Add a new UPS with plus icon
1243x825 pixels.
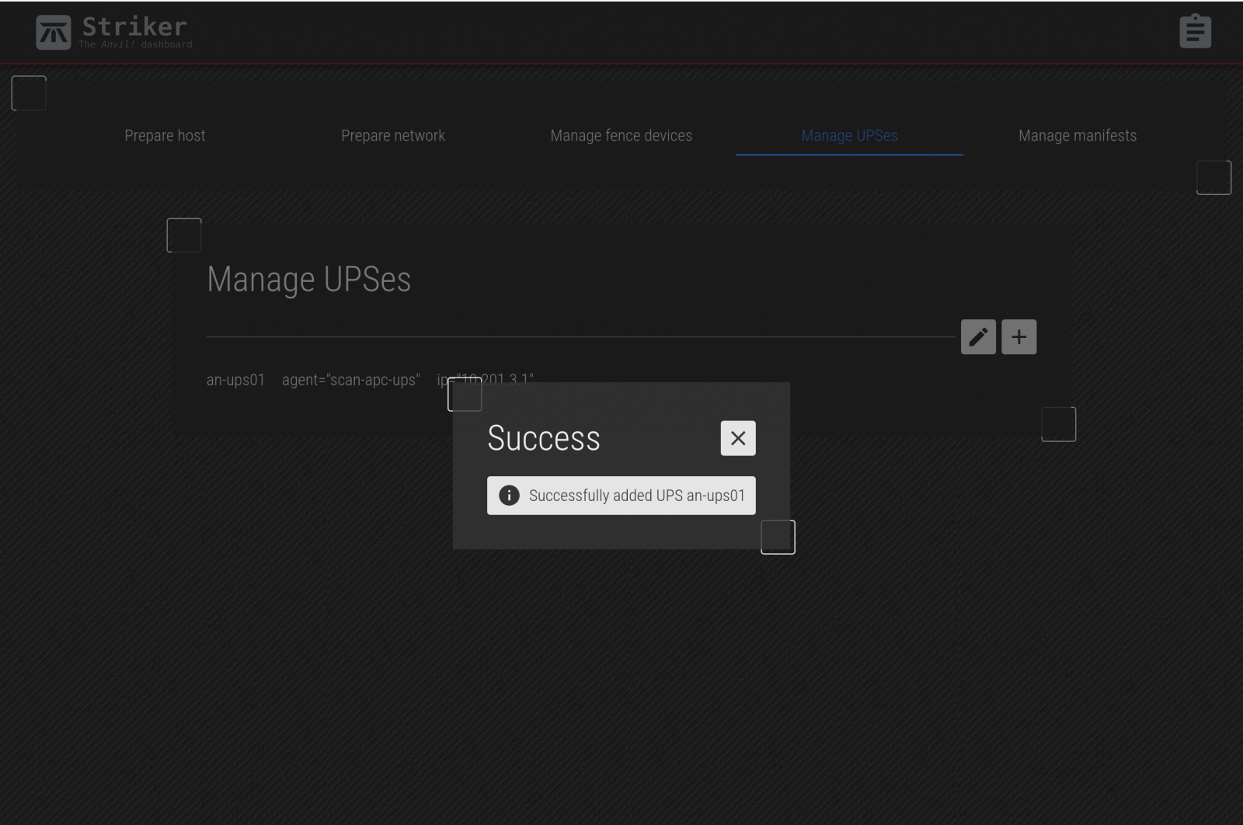[1018, 337]
